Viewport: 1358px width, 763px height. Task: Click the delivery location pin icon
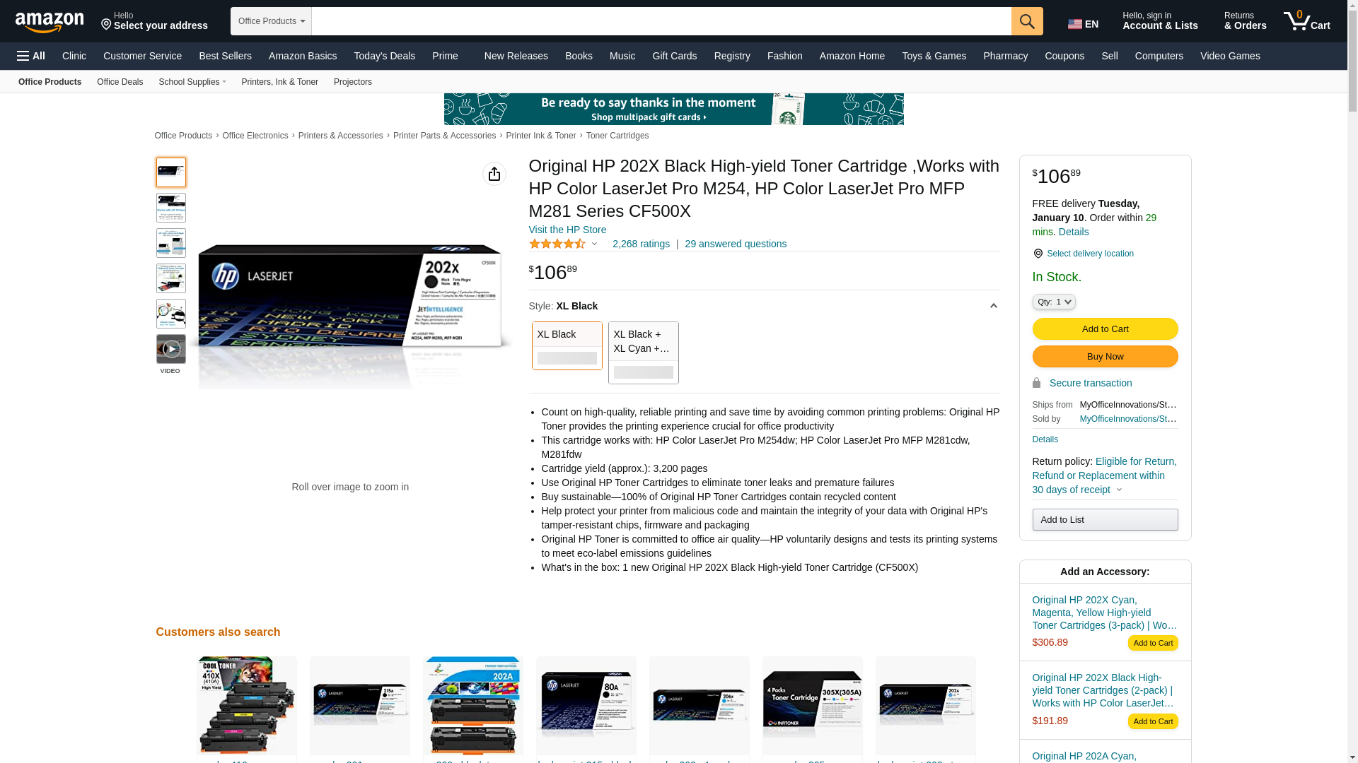pyautogui.click(x=1038, y=254)
